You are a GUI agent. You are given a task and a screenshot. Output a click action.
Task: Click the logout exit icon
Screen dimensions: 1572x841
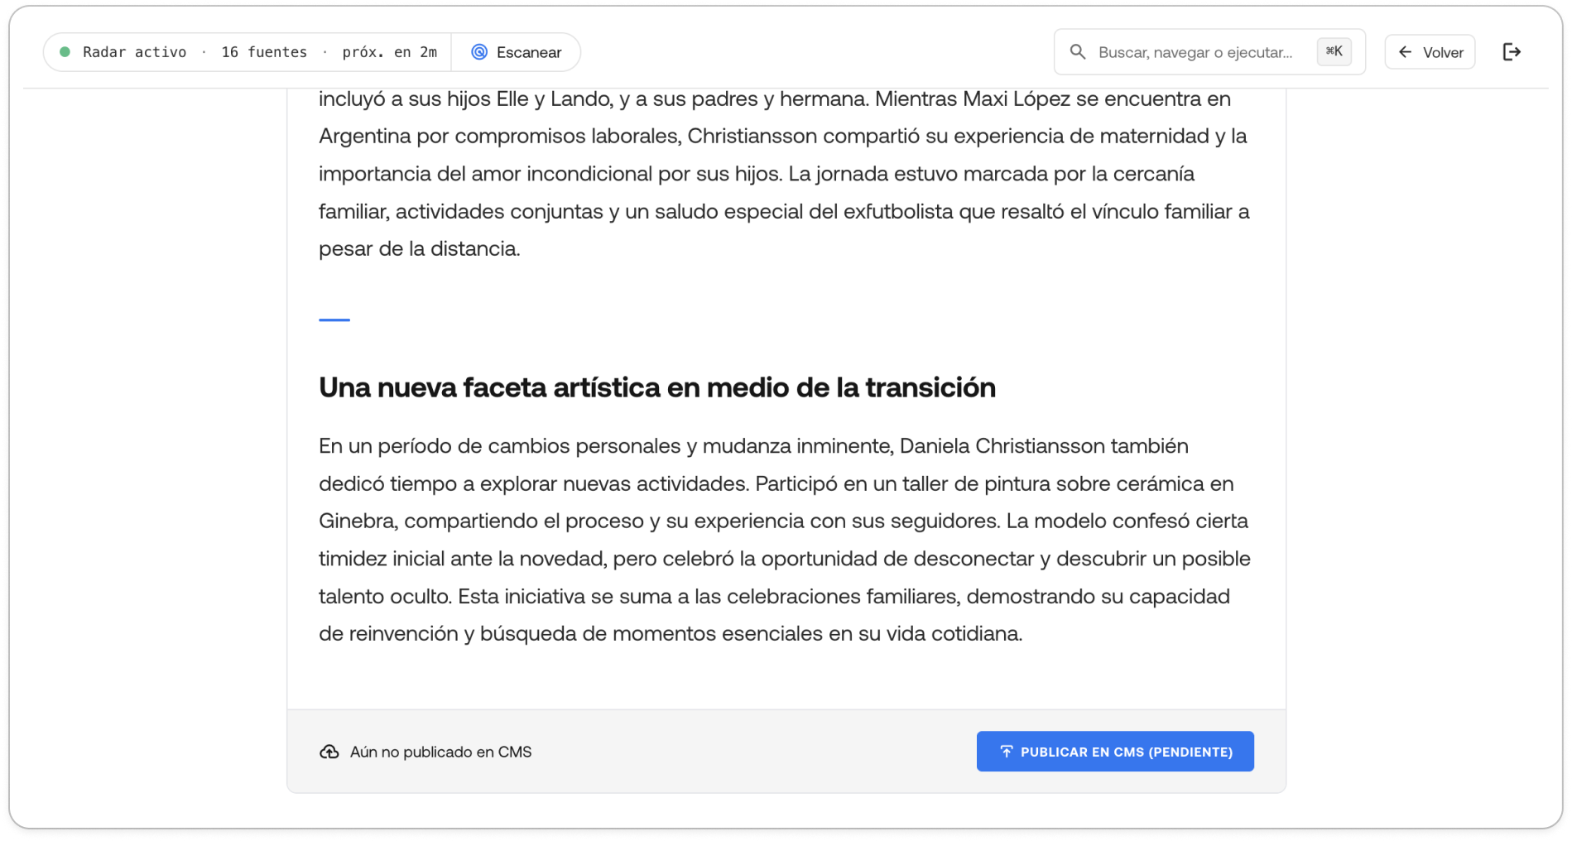[x=1512, y=52]
